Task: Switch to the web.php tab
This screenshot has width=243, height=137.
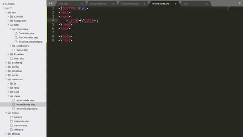Action: tap(63, 4)
